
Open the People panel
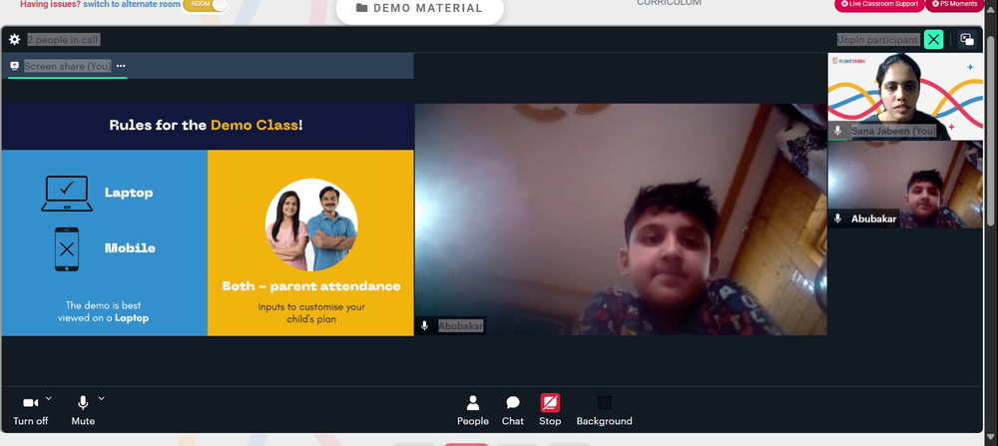[473, 410]
